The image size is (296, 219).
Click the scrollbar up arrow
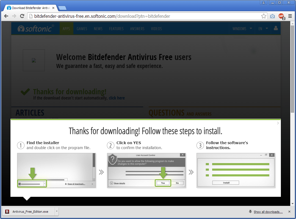coord(292,24)
